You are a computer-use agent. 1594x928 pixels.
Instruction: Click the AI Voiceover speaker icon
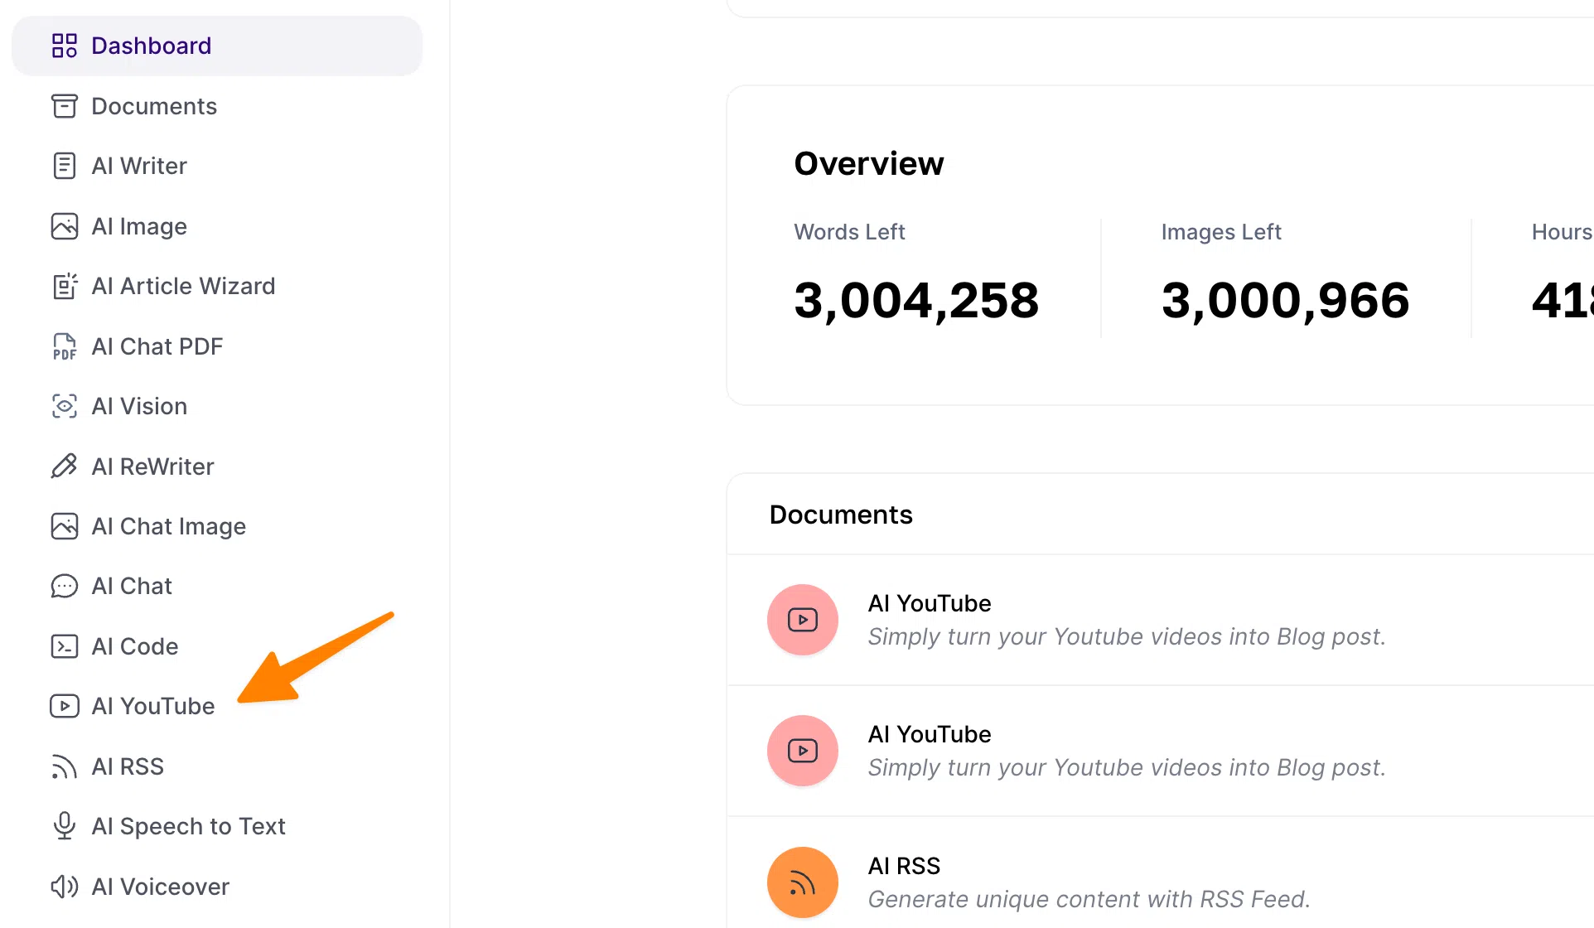(x=64, y=886)
